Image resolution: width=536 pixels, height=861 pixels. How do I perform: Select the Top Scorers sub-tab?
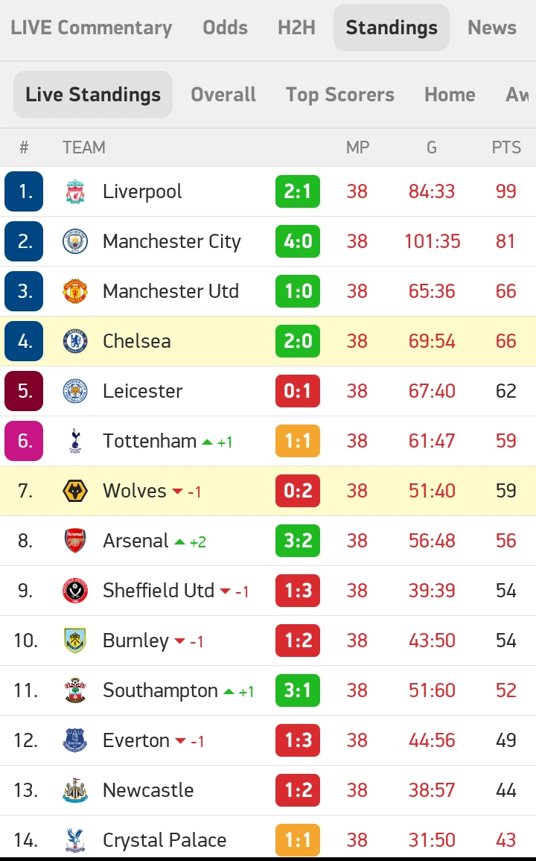tap(340, 95)
